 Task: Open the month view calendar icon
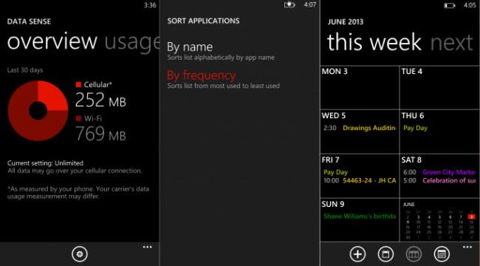pos(442,254)
